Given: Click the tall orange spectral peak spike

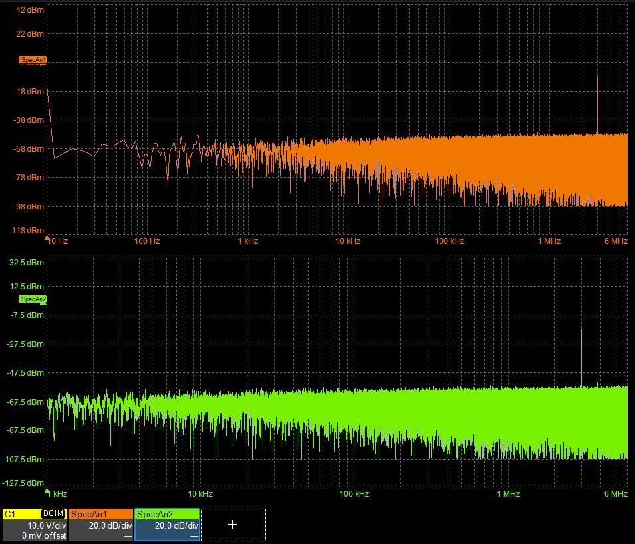Looking at the screenshot, I should (x=597, y=104).
